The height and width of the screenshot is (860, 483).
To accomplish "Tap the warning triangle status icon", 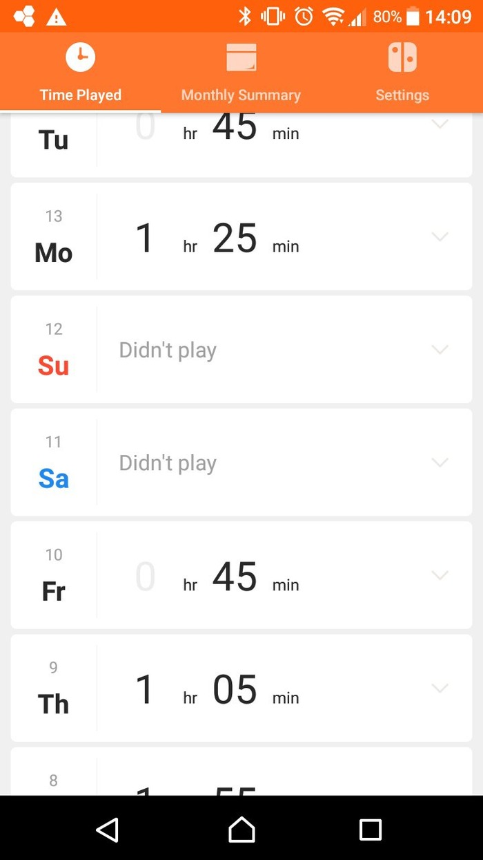I will pyautogui.click(x=56, y=17).
